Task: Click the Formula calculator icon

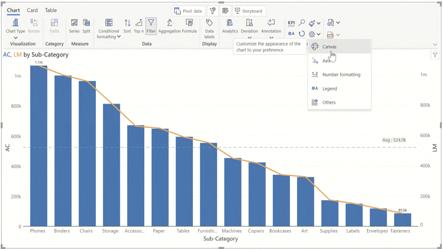Action: 189,23
